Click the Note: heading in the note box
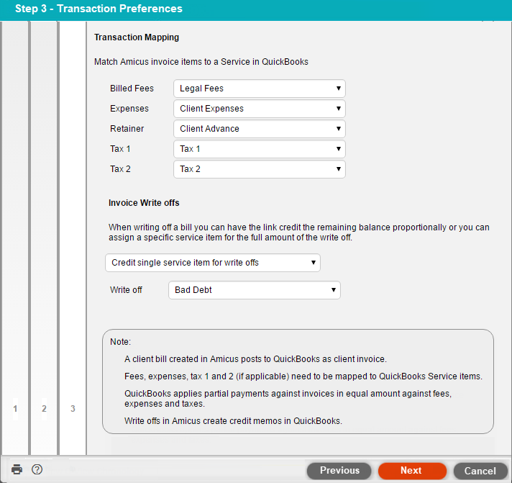This screenshot has height=483, width=512. (120, 342)
